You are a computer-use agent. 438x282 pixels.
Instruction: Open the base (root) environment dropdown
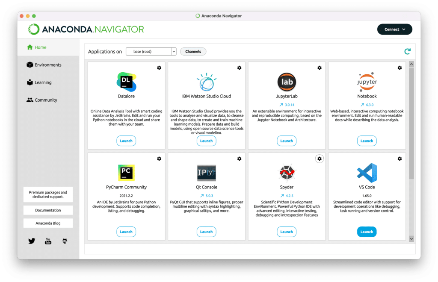[151, 52]
